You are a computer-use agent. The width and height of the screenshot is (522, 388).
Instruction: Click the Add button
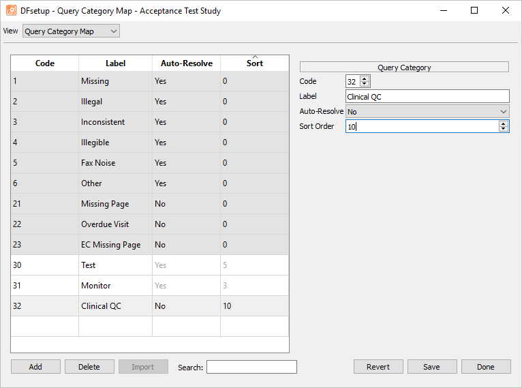coord(35,367)
